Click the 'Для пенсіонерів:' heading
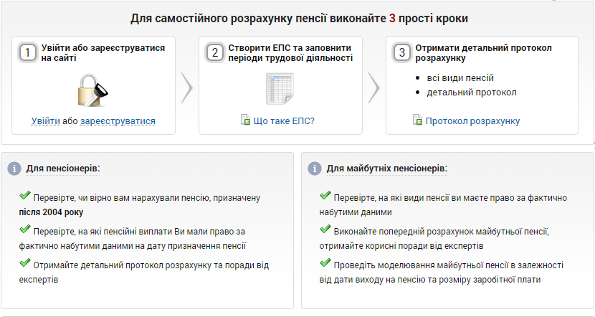Screen dimensions: 595x317 coord(63,168)
